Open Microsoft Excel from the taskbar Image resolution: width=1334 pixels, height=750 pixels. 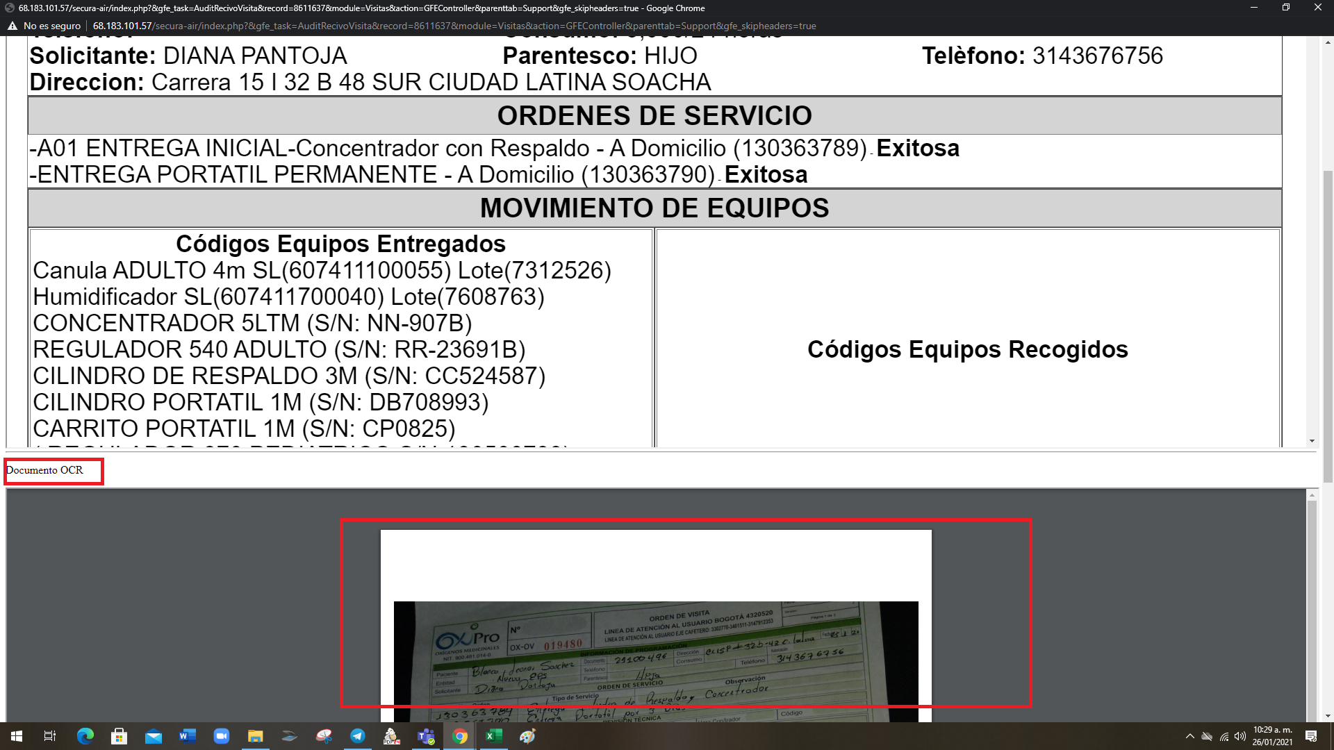tap(494, 736)
